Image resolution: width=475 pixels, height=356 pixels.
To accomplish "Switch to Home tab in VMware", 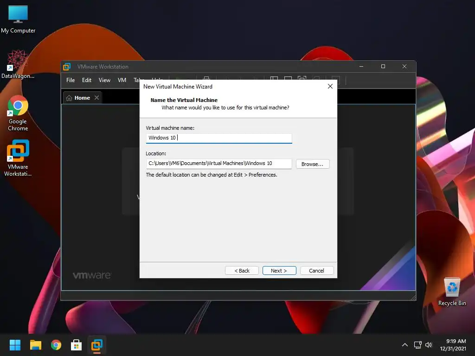I will tap(83, 98).
